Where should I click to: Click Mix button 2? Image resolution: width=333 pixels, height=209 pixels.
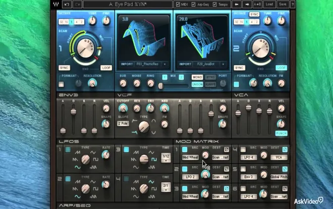click(x=181, y=77)
